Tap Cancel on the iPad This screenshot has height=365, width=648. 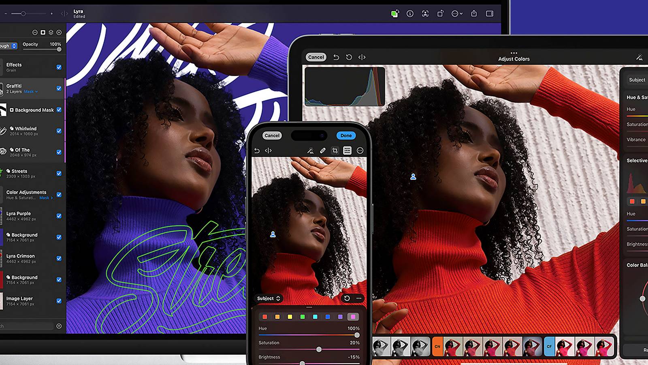pos(316,57)
